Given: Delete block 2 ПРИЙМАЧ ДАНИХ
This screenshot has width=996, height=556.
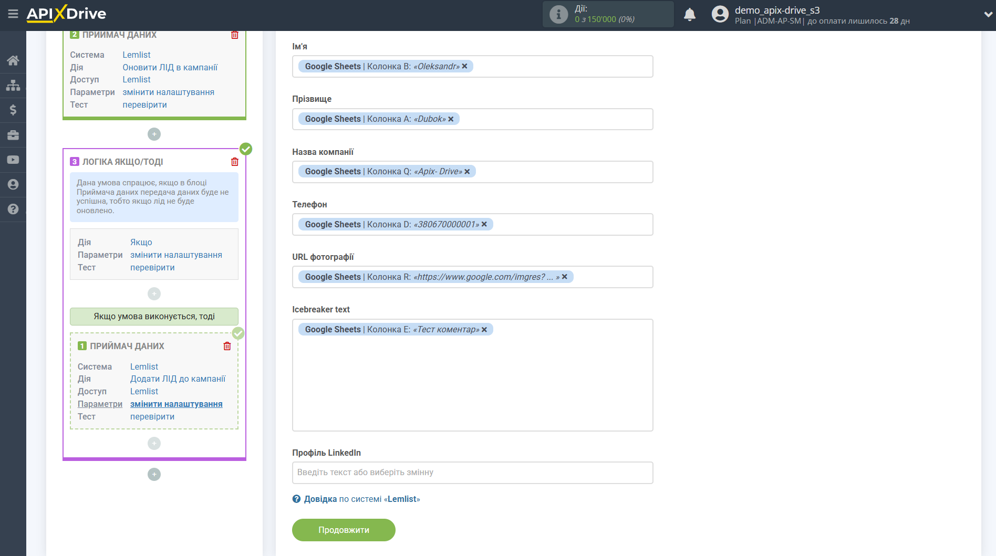Looking at the screenshot, I should [x=235, y=35].
